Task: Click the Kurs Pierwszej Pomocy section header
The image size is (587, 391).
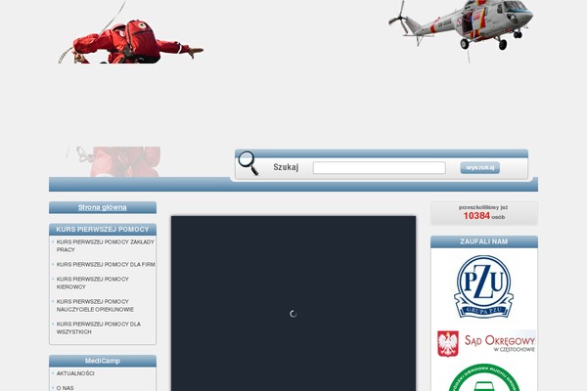Action: [103, 230]
